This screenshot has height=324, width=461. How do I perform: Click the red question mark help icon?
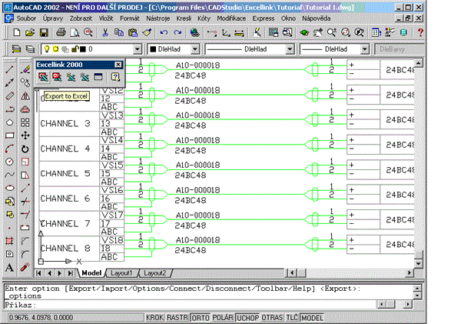tap(420, 32)
